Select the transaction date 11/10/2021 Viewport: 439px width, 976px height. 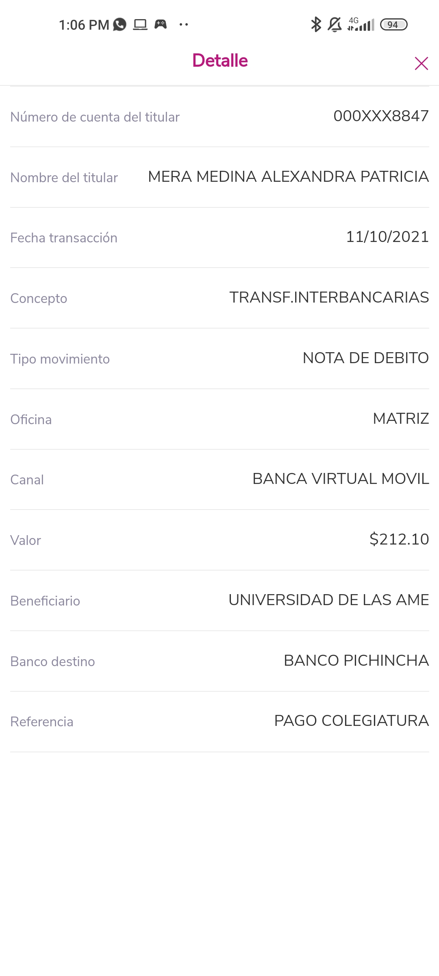coord(387,237)
